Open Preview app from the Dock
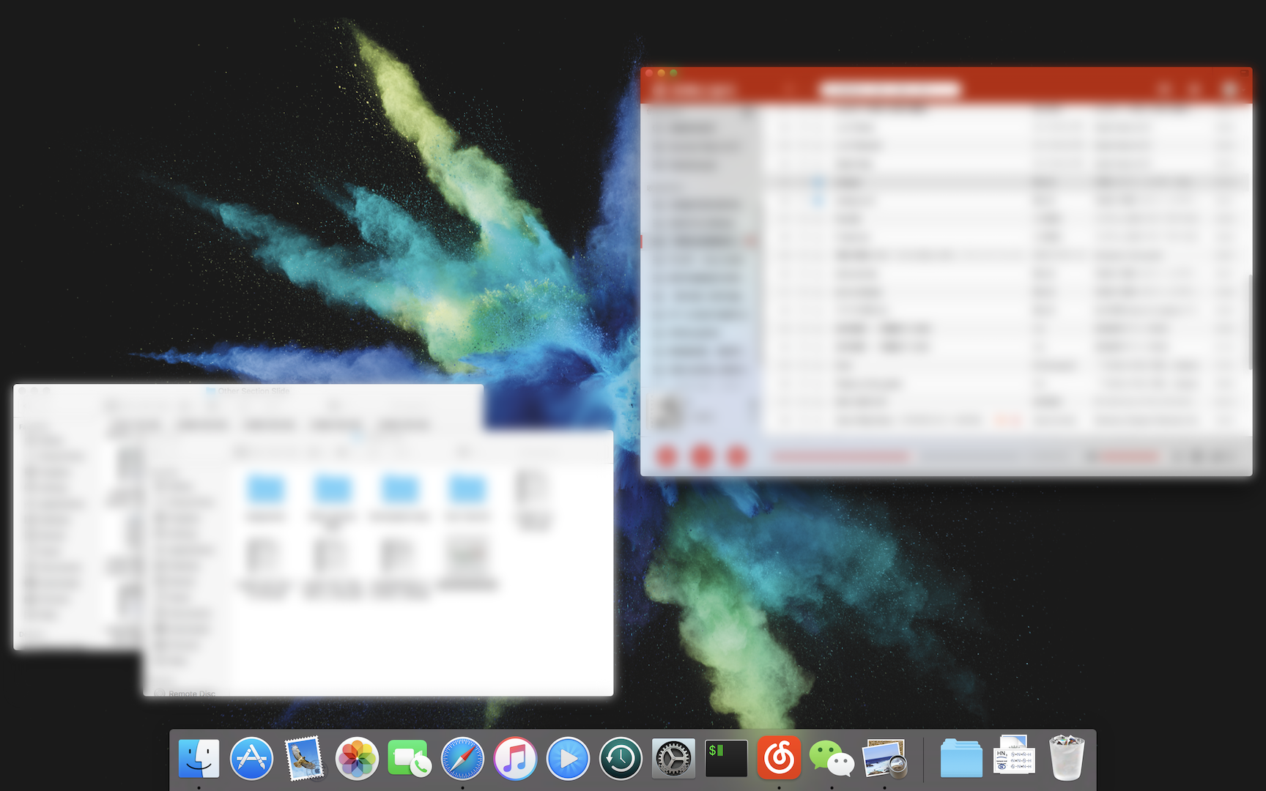1266x791 pixels. pos(884,758)
